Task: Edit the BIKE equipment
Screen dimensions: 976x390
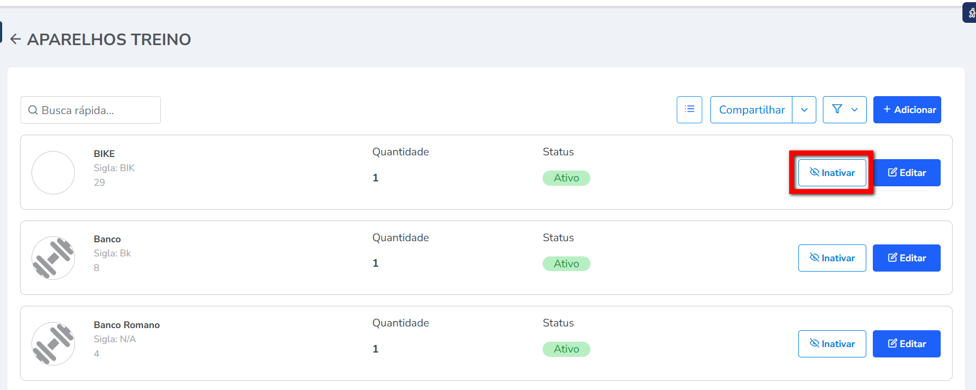Action: (x=906, y=173)
